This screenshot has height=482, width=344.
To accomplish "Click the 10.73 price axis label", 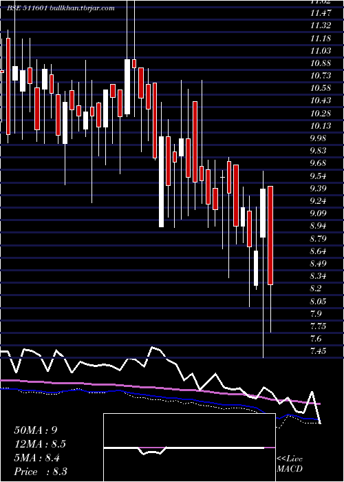I will click(321, 76).
